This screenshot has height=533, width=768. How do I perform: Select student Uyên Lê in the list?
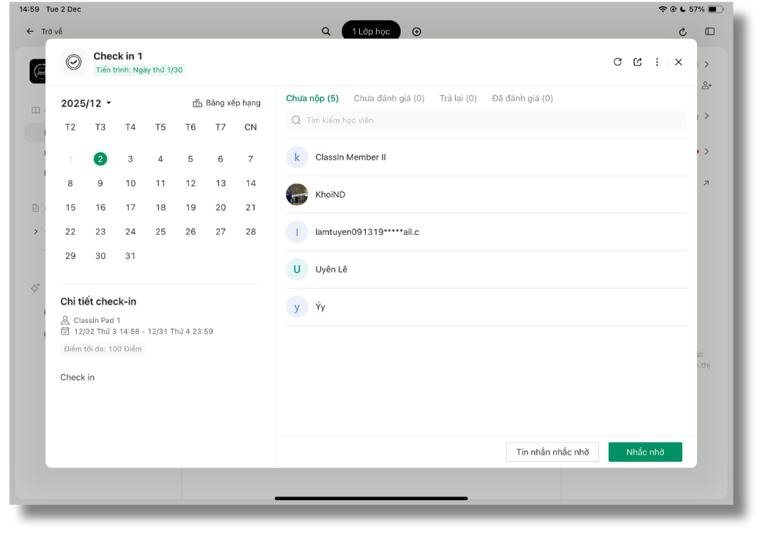331,269
